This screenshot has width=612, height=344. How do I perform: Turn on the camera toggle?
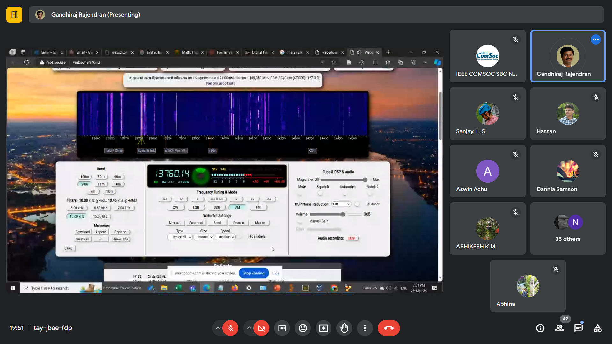tap(261, 328)
